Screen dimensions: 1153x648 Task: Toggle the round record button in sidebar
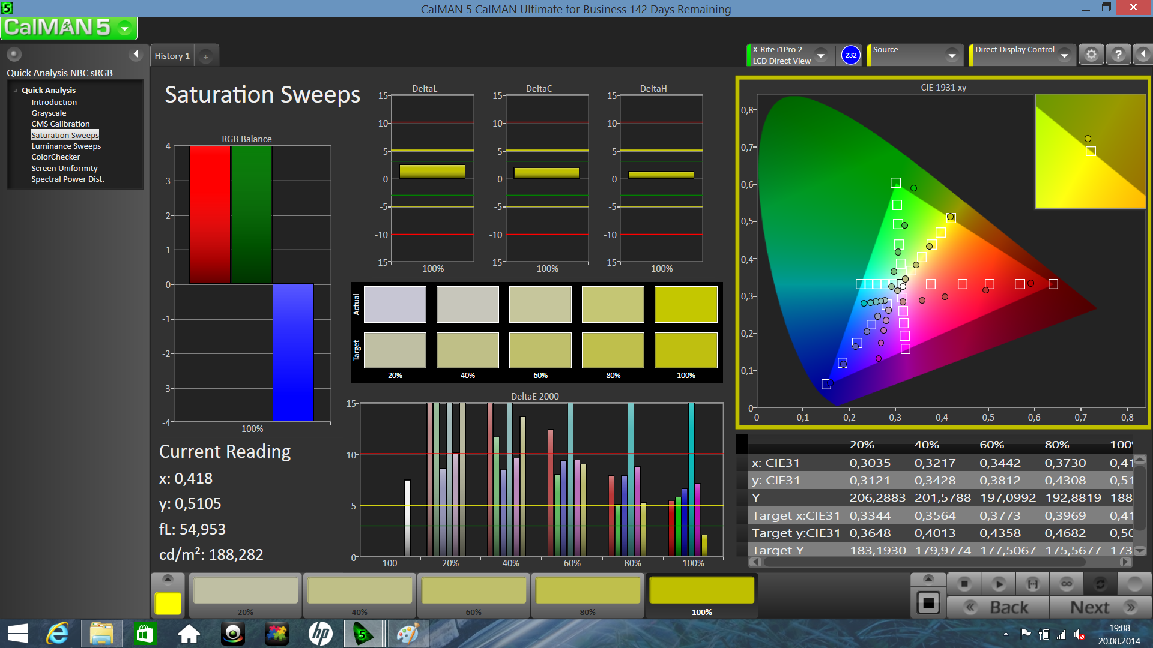click(x=14, y=54)
